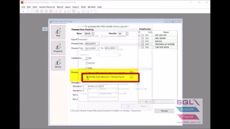The image size is (230, 129).
Task: Increase the Year spinner value
Action: [x=93, y=33]
